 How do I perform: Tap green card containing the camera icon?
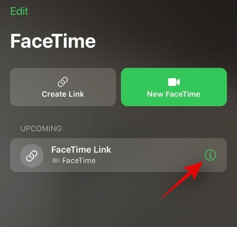pos(174,87)
